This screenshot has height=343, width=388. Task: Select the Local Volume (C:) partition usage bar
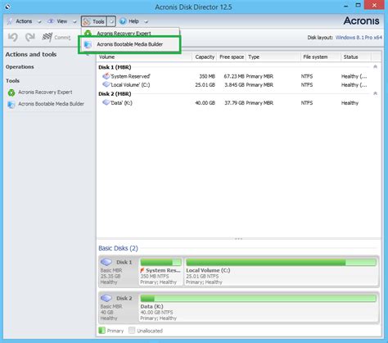(x=282, y=263)
